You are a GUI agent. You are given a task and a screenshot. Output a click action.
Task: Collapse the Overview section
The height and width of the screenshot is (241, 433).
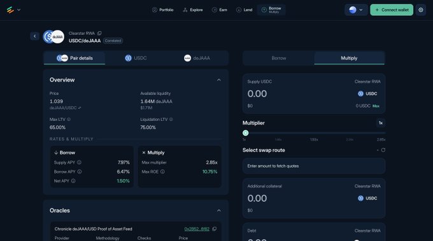(x=218, y=80)
